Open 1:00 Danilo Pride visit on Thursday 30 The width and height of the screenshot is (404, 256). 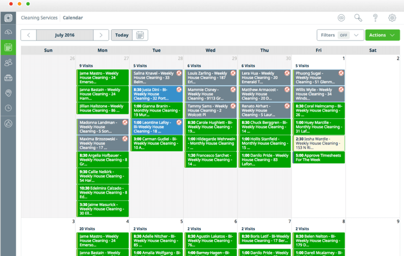[265, 160]
